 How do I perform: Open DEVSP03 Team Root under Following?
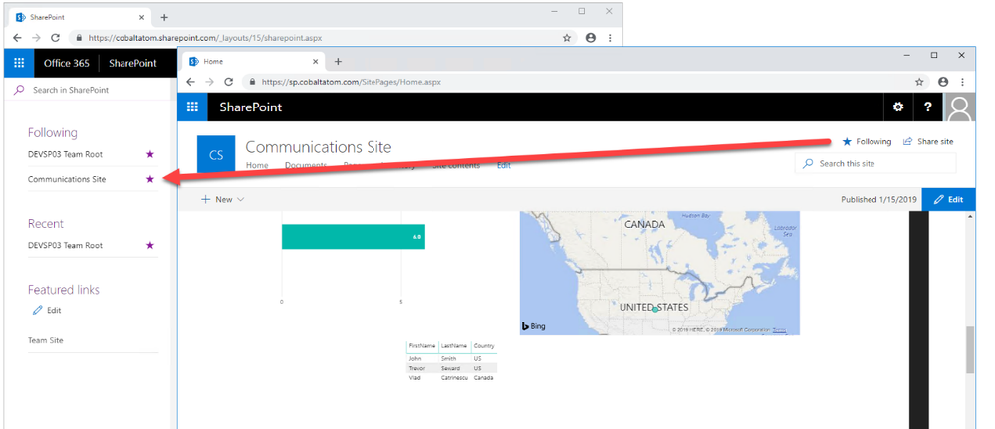point(65,154)
